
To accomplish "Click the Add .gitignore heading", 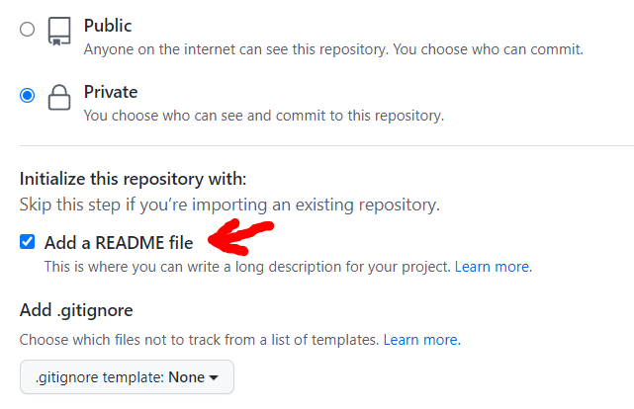I will [76, 310].
